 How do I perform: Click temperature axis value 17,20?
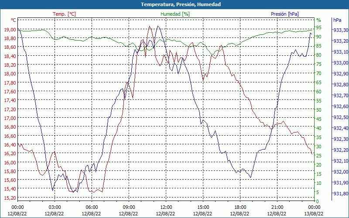click(x=10, y=109)
